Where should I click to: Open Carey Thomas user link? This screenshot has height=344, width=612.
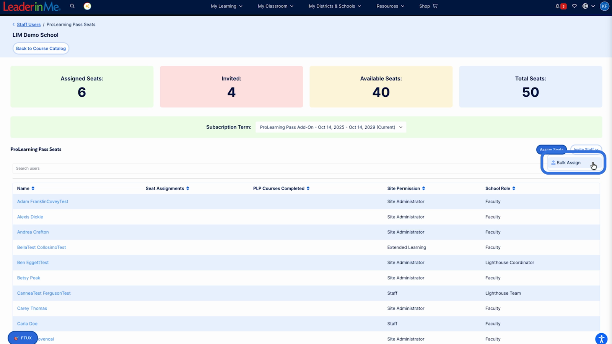pyautogui.click(x=32, y=308)
